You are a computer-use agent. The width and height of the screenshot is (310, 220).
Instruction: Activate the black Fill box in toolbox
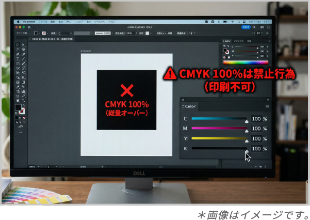pyautogui.click(x=18, y=107)
